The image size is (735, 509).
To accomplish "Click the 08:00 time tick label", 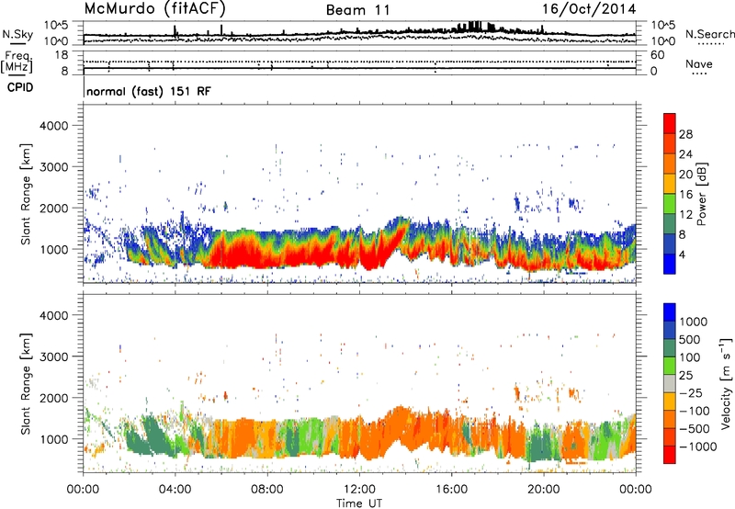I will click(x=266, y=490).
